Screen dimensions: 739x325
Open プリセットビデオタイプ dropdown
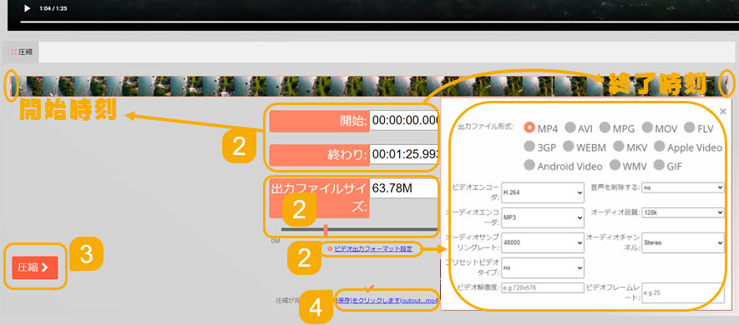pyautogui.click(x=543, y=267)
